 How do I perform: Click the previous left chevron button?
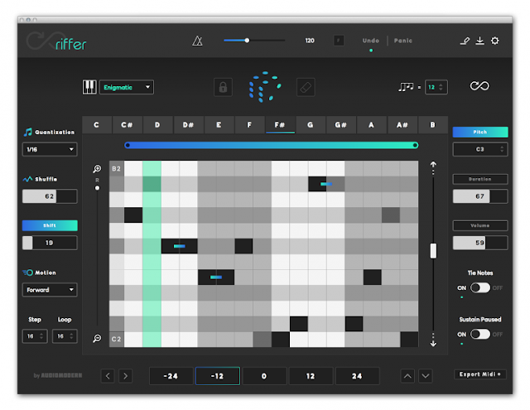(108, 376)
